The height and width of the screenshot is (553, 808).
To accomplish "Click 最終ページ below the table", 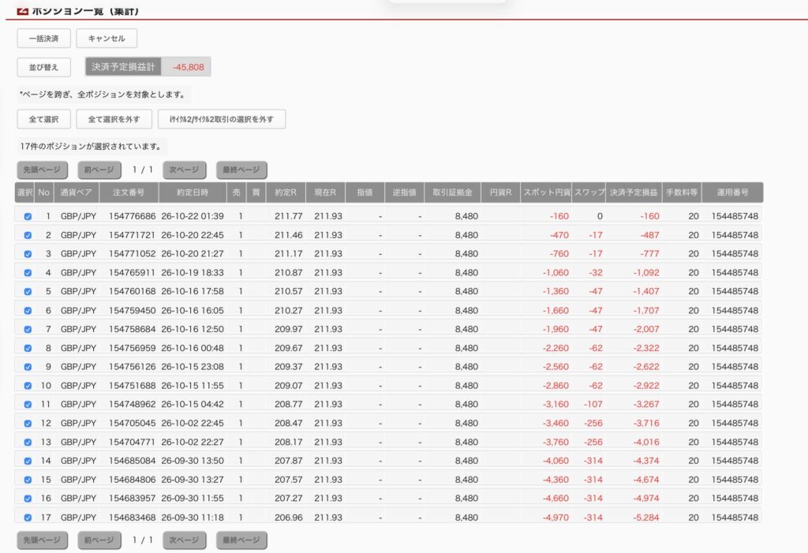I will (241, 540).
